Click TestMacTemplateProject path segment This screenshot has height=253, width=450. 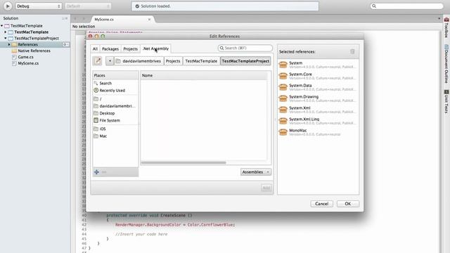[x=245, y=61]
